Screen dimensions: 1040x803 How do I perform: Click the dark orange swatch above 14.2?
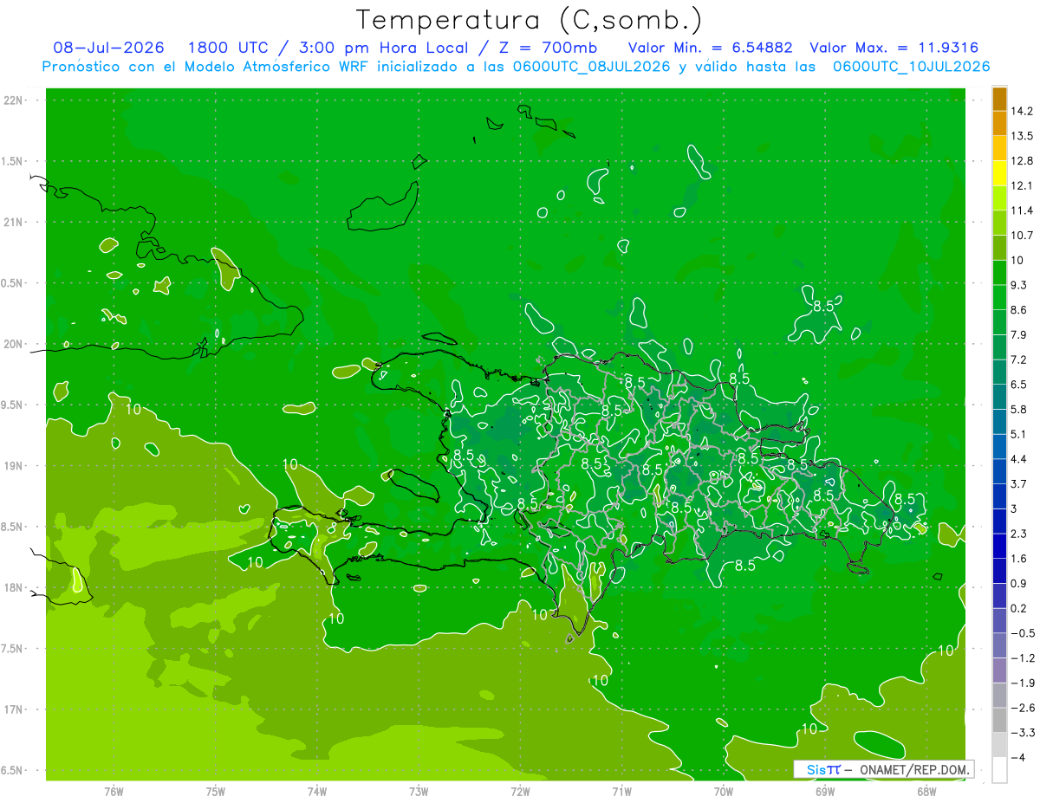tap(999, 98)
